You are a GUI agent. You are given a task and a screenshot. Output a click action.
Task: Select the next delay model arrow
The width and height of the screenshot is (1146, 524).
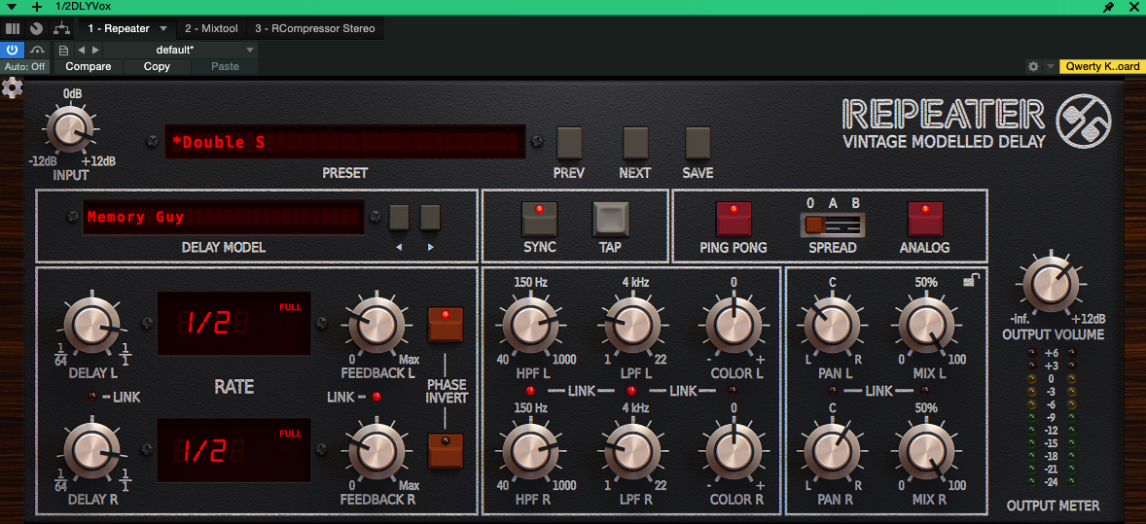(x=430, y=218)
